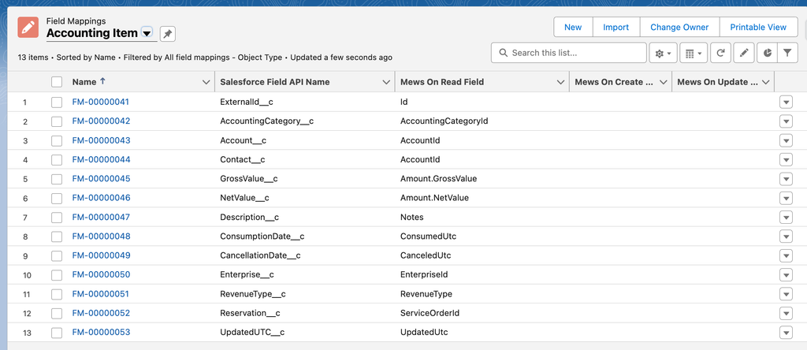The height and width of the screenshot is (350, 807).
Task: Check the FM-00000051 row checkbox
Action: coord(57,294)
